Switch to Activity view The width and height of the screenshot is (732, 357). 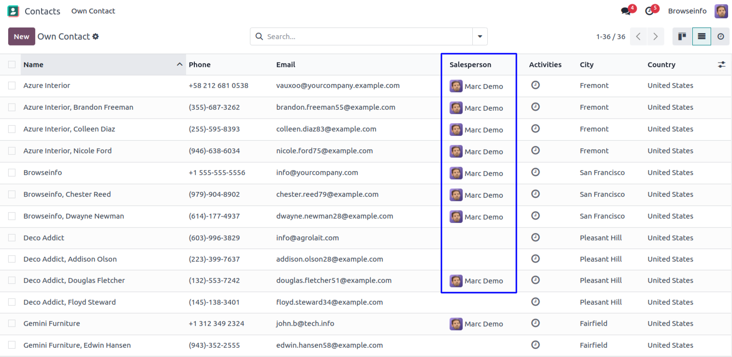(x=720, y=37)
